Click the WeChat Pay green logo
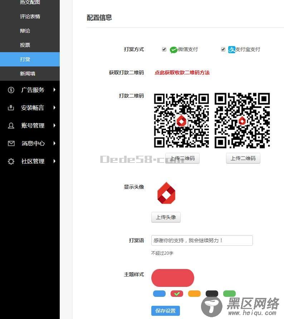Image resolution: width=284 pixels, height=319 pixels. (x=173, y=50)
